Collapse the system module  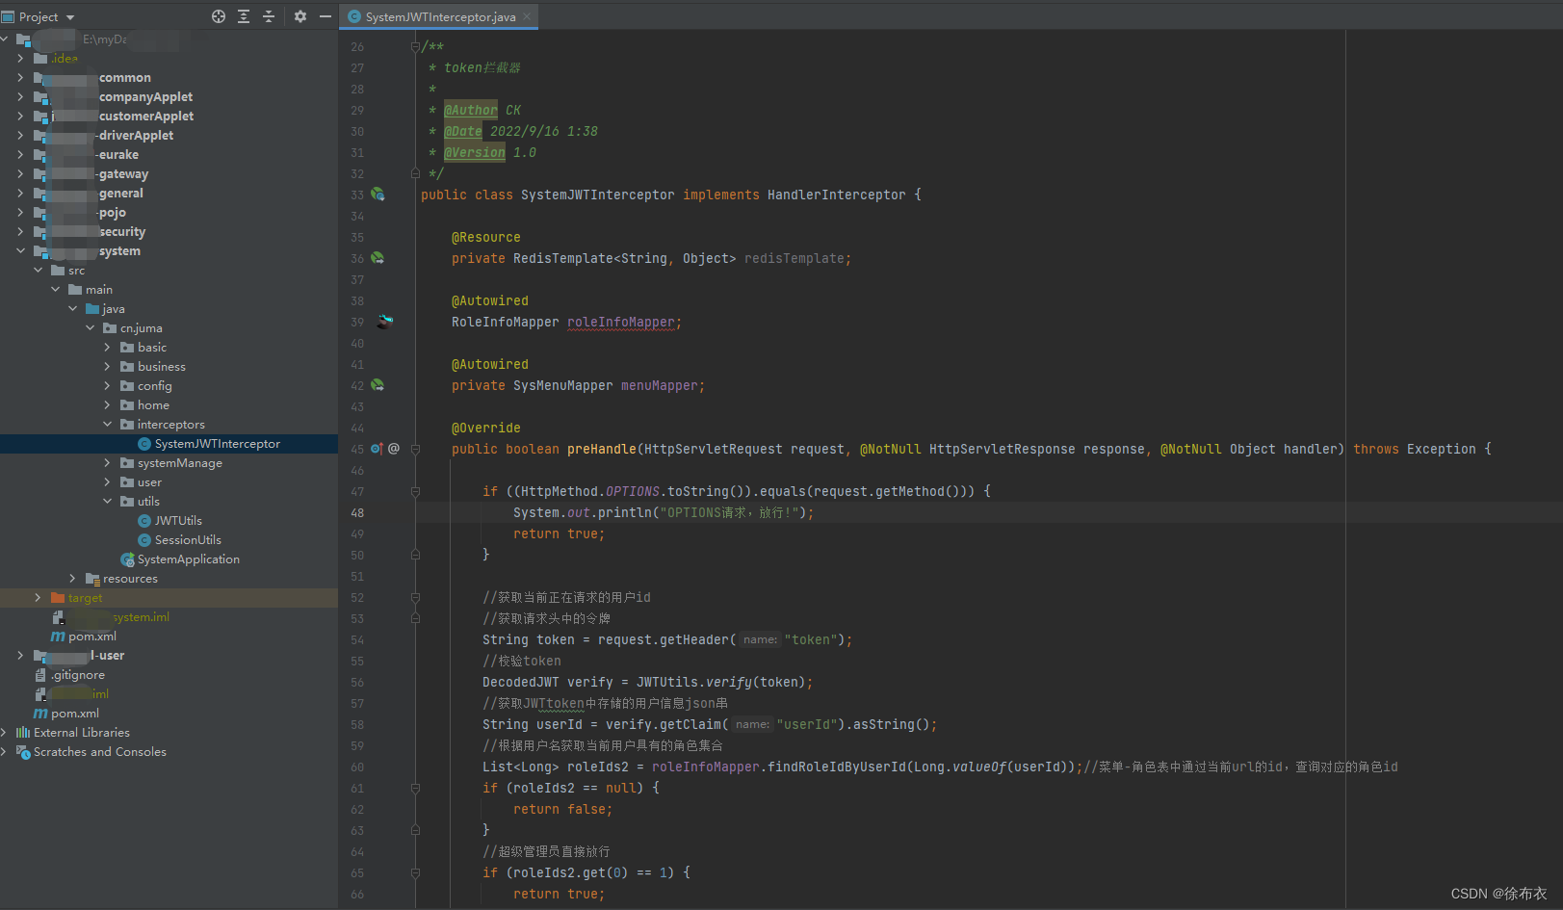[x=20, y=250]
